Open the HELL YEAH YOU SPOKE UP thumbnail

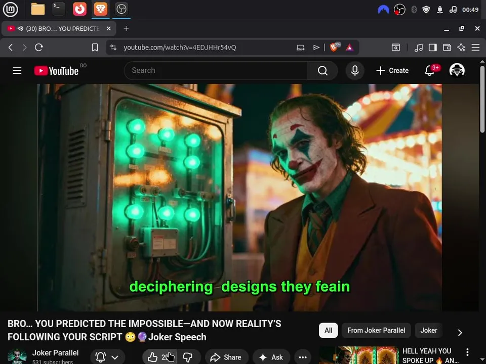[359, 355]
